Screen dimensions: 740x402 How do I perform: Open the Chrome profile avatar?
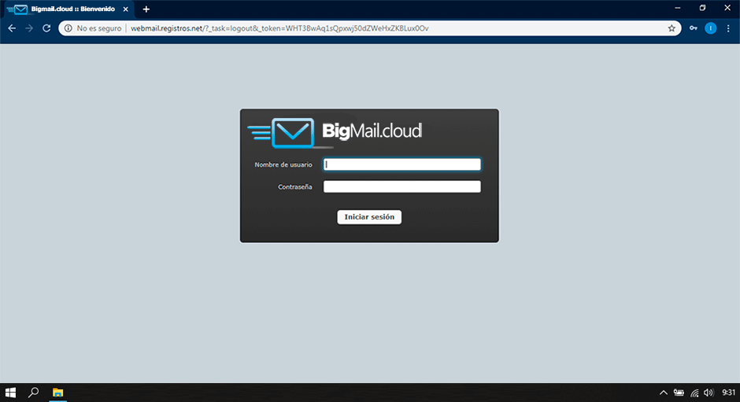coord(711,28)
